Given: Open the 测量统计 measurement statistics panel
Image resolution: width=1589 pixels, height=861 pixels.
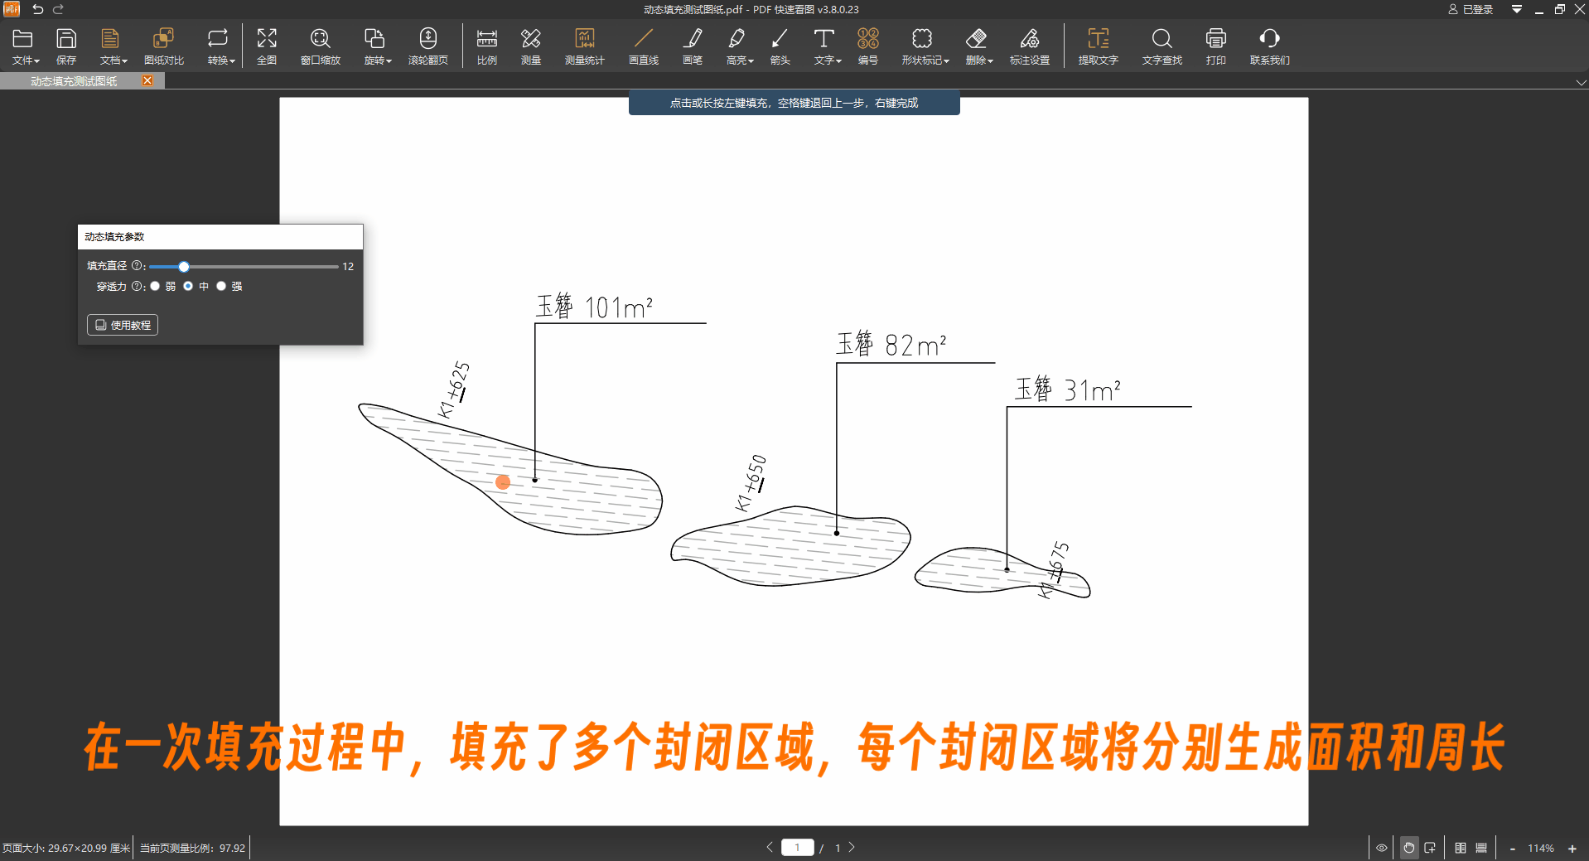Looking at the screenshot, I should point(585,46).
